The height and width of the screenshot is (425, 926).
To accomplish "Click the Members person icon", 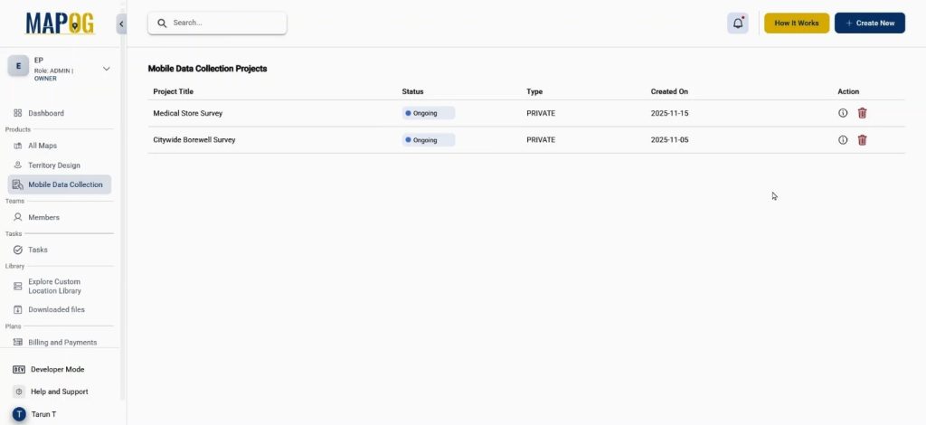I will [x=18, y=217].
